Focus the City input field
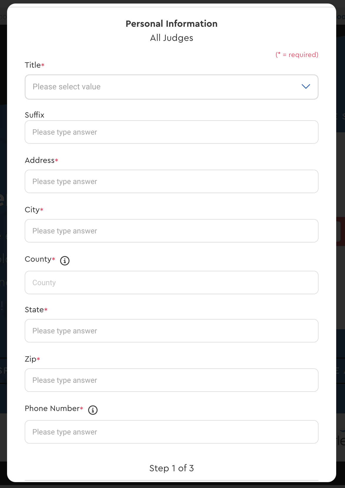 tap(172, 231)
